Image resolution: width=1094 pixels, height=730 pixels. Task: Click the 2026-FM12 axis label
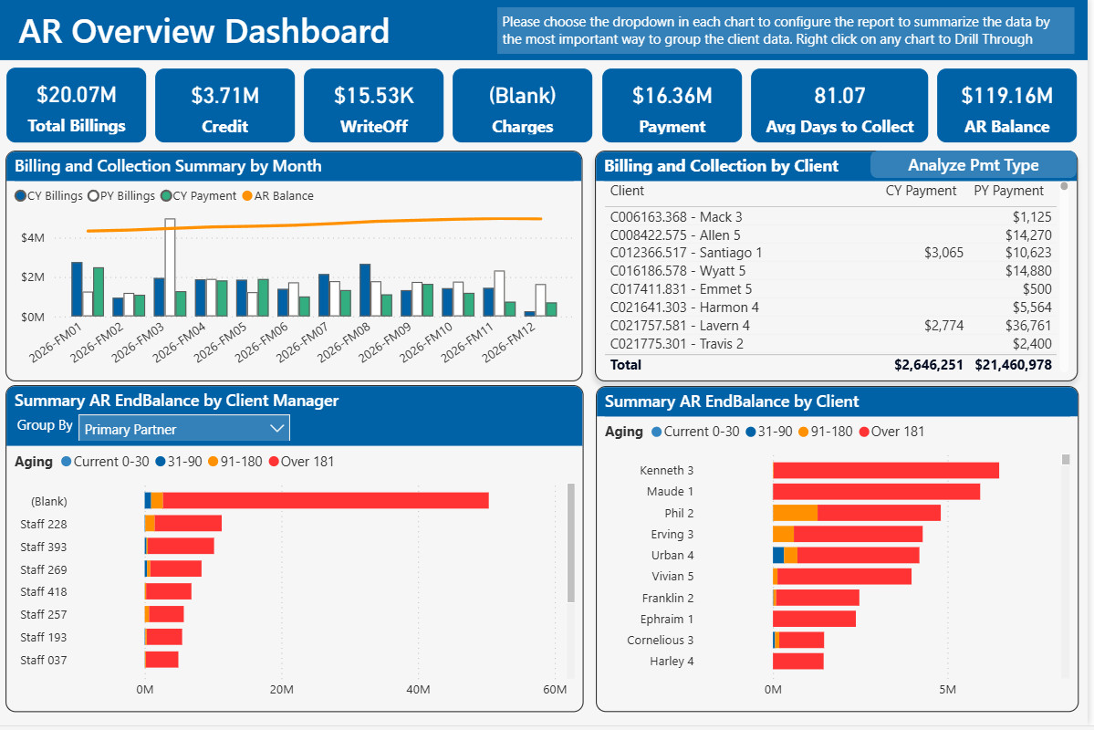coord(509,343)
